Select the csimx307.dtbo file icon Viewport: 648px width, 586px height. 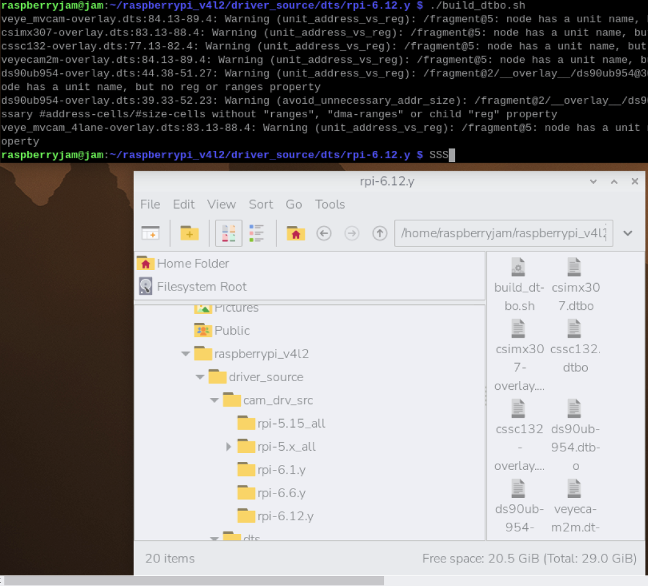click(x=574, y=268)
